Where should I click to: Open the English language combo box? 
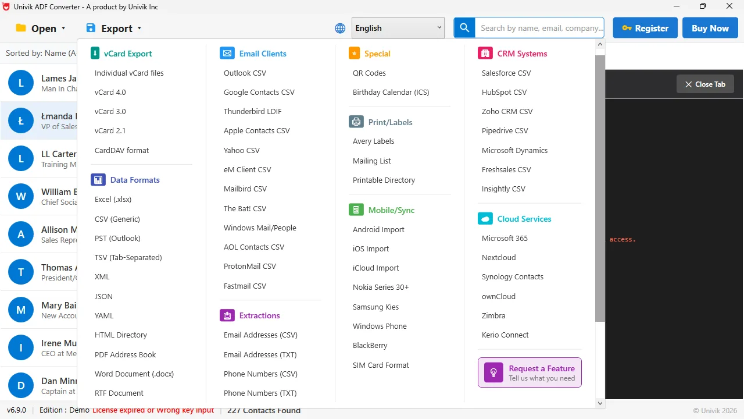click(398, 28)
